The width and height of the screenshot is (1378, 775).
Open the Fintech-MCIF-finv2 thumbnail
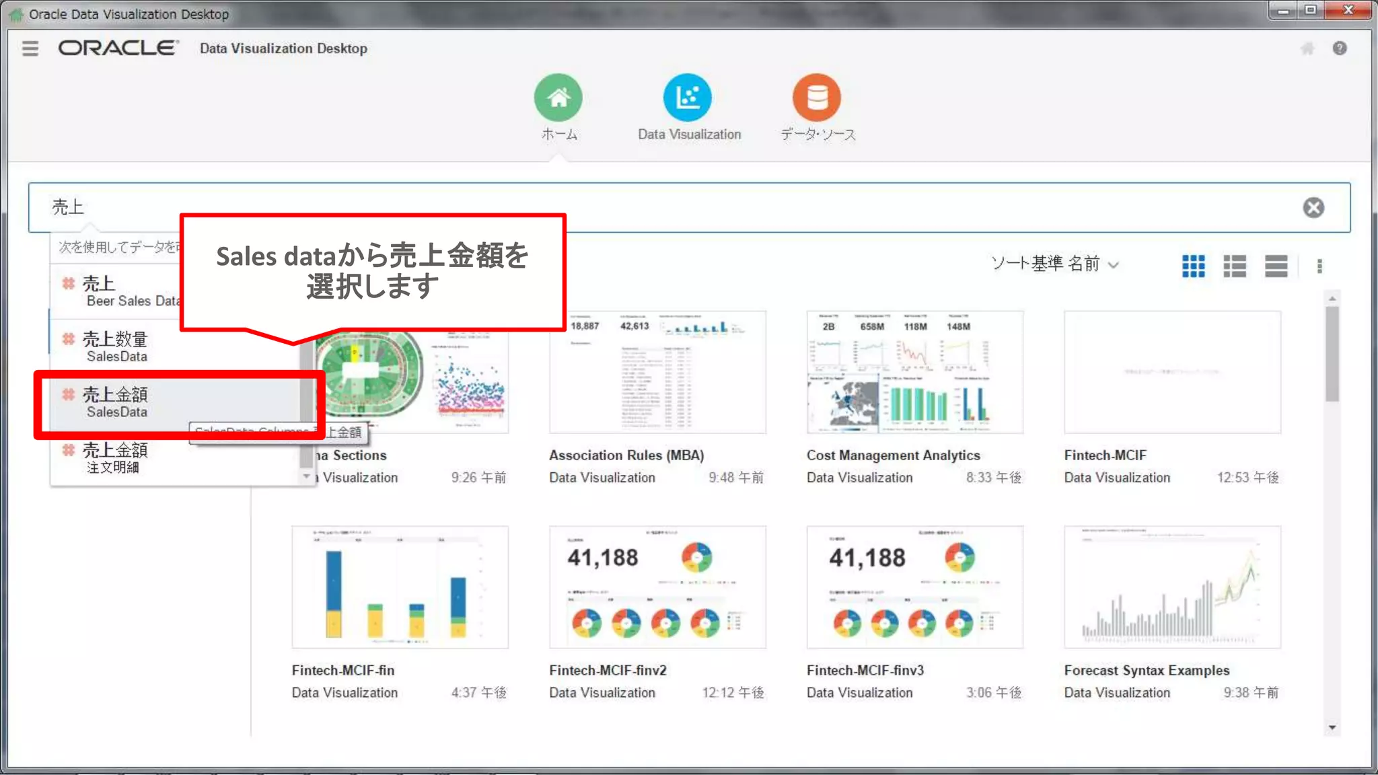(x=657, y=587)
